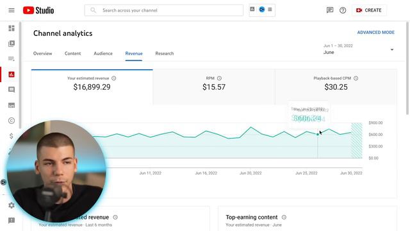Click the $16,899.29 revenue value
Image resolution: width=410 pixels, height=231 pixels.
click(x=92, y=87)
